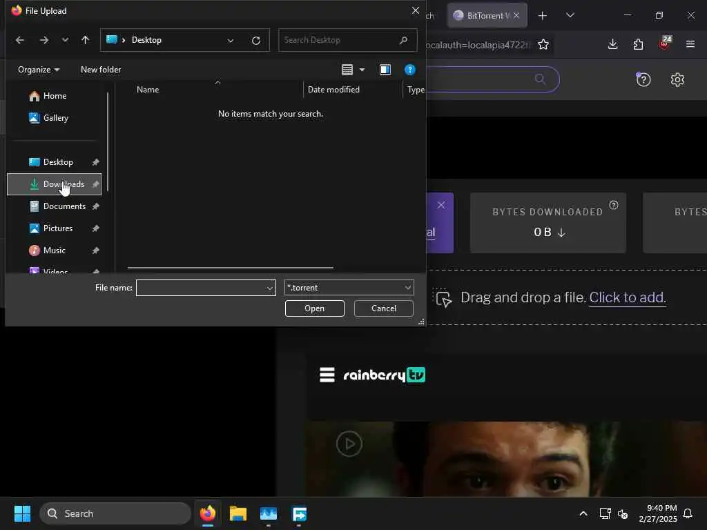This screenshot has height=530, width=707.
Task: Dismiss the purple banner card
Action: click(x=441, y=206)
